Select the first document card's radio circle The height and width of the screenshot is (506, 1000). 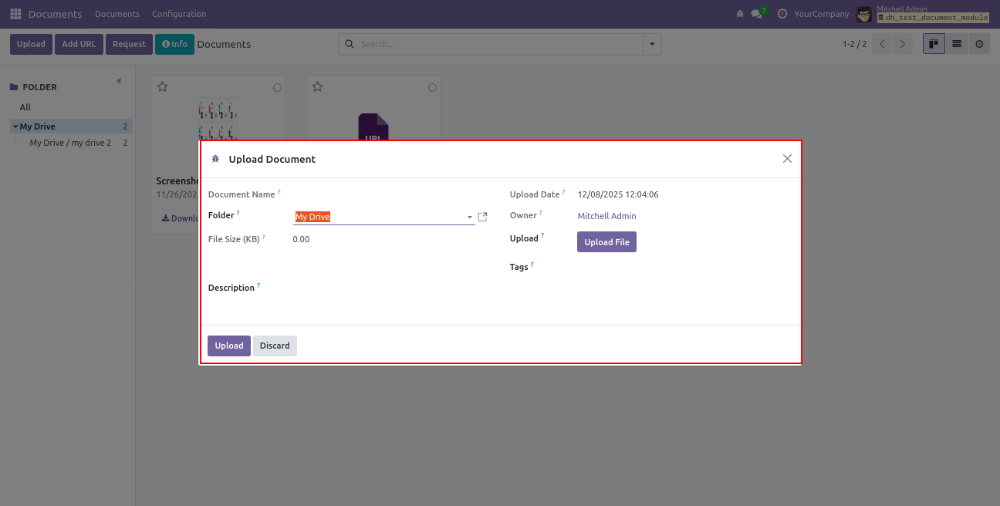[278, 88]
